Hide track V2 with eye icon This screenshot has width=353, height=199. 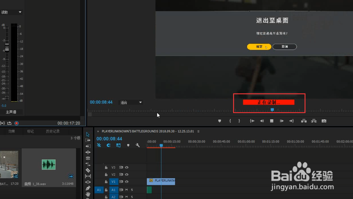127,174
